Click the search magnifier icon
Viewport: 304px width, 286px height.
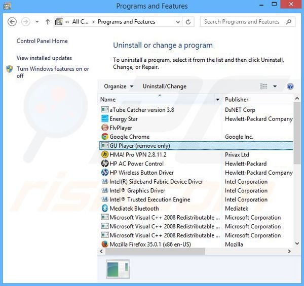pyautogui.click(x=289, y=22)
